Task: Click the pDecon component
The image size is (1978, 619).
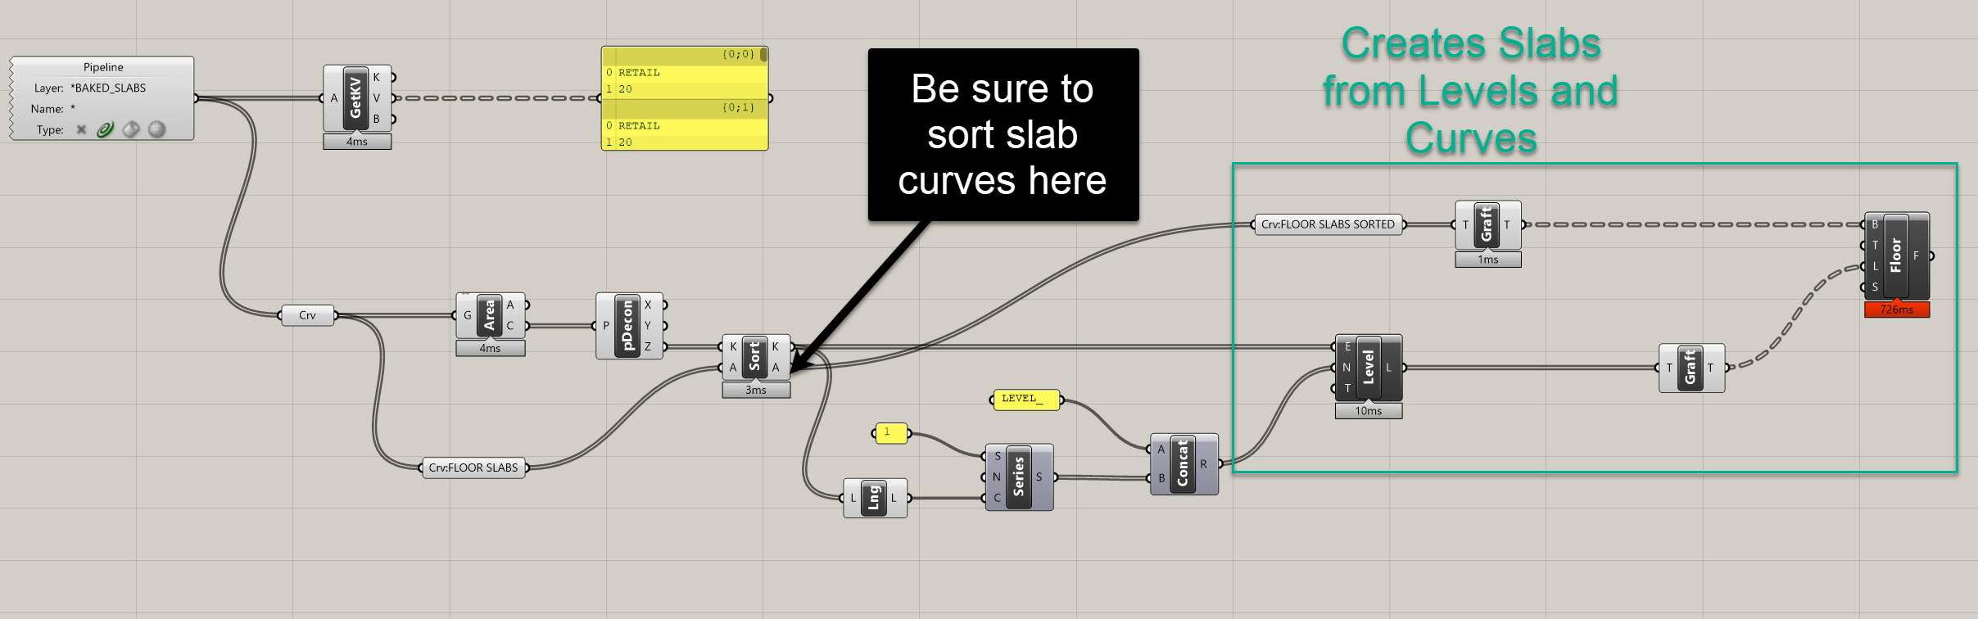Action: (x=627, y=326)
